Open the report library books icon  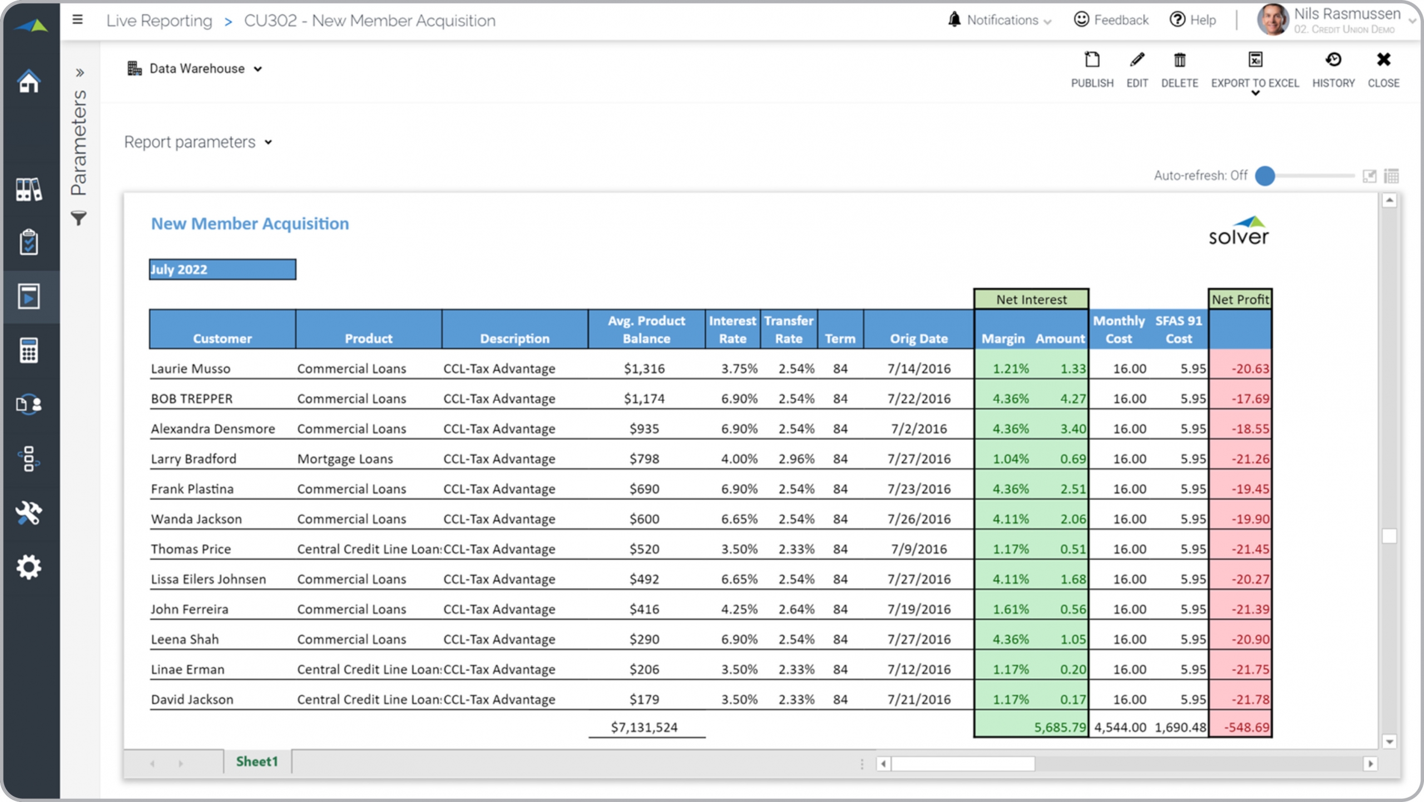[x=29, y=190]
